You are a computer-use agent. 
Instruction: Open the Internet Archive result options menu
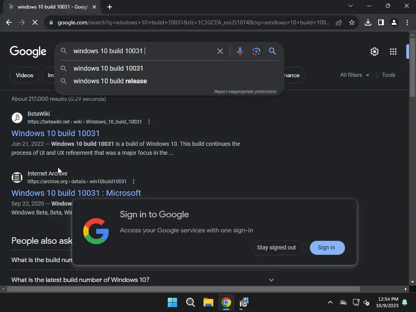click(134, 182)
